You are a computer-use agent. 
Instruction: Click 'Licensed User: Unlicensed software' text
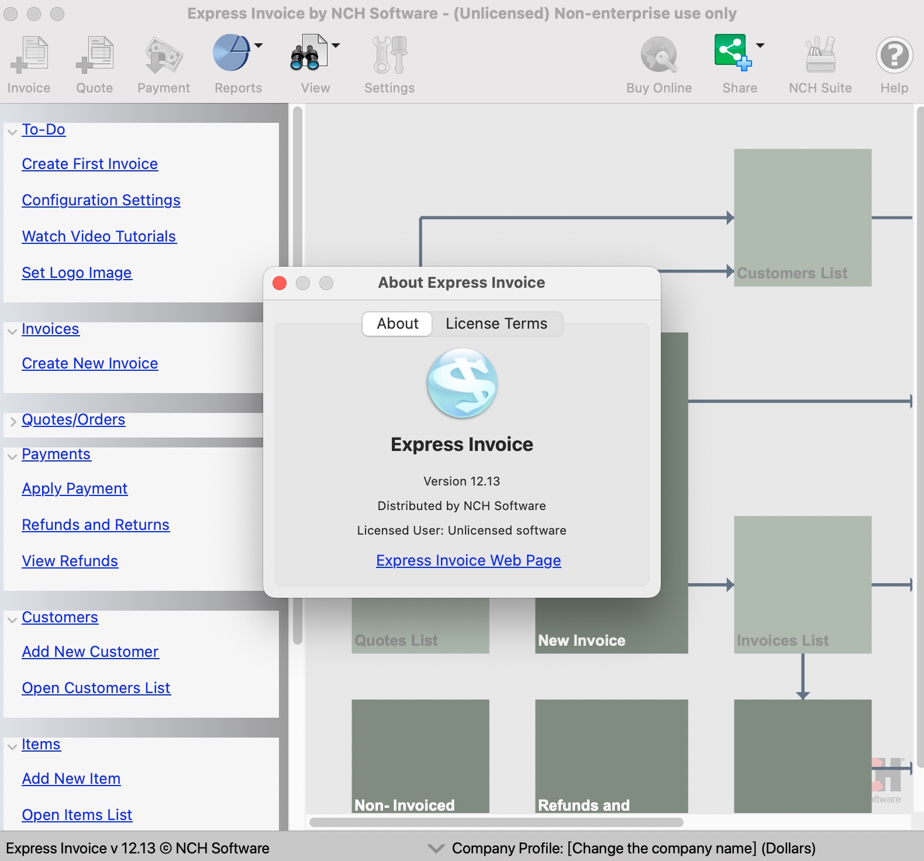pyautogui.click(x=462, y=530)
